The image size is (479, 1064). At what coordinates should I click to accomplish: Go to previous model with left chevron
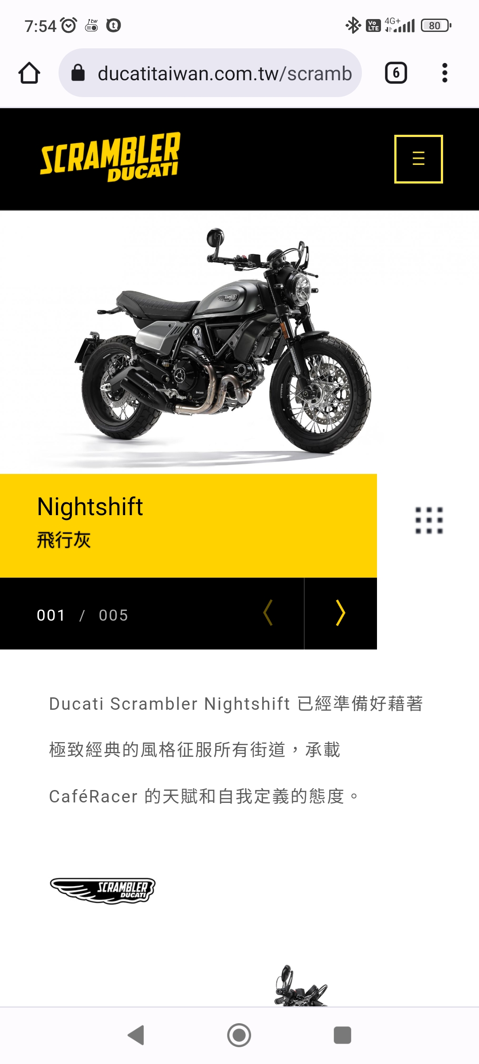point(267,613)
